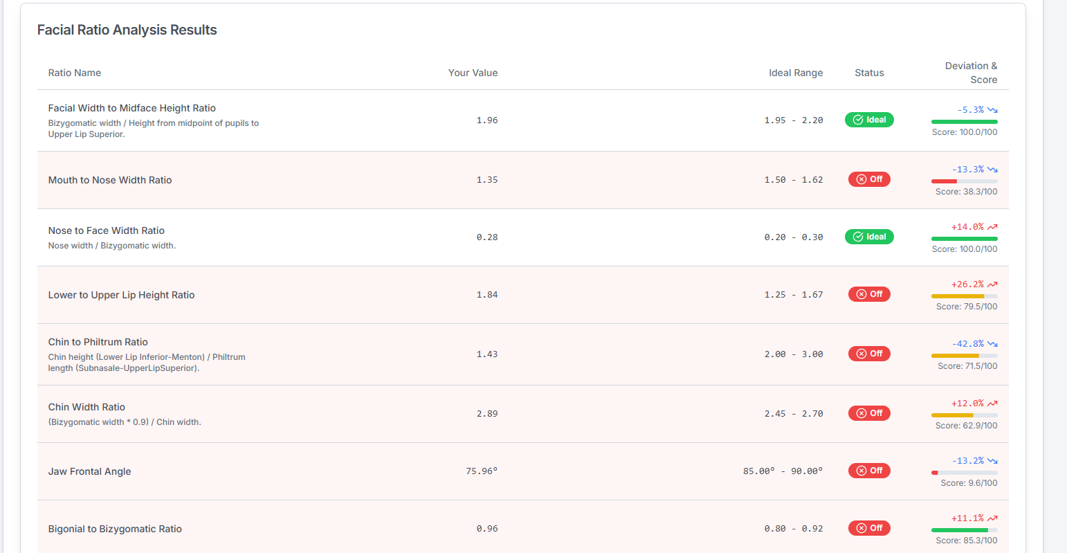Select the Bigonial to Bizygomatic Ratio name
This screenshot has width=1067, height=553.
(115, 529)
